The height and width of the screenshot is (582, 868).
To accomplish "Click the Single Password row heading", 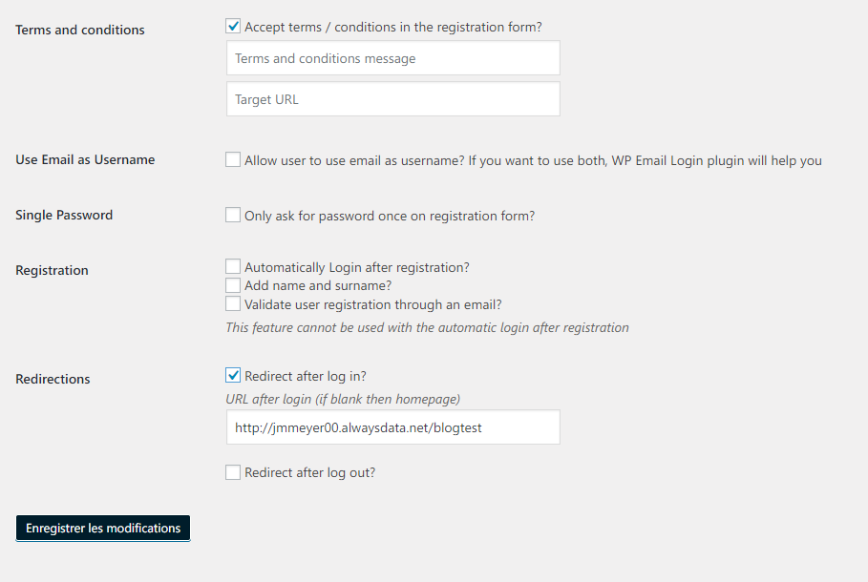I will pyautogui.click(x=64, y=216).
